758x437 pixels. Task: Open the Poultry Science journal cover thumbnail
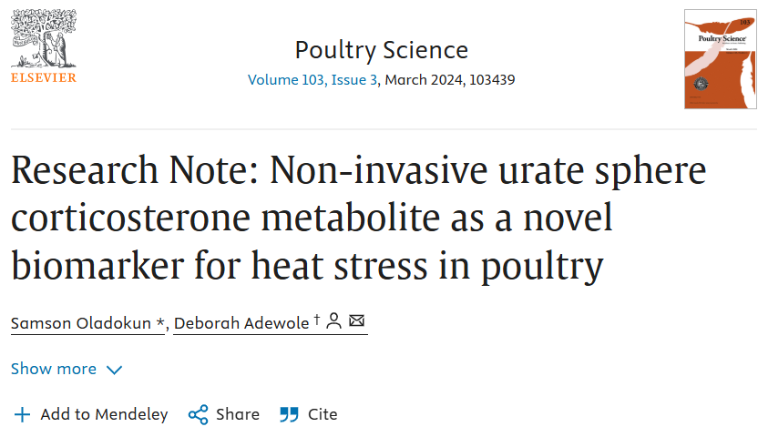(721, 59)
